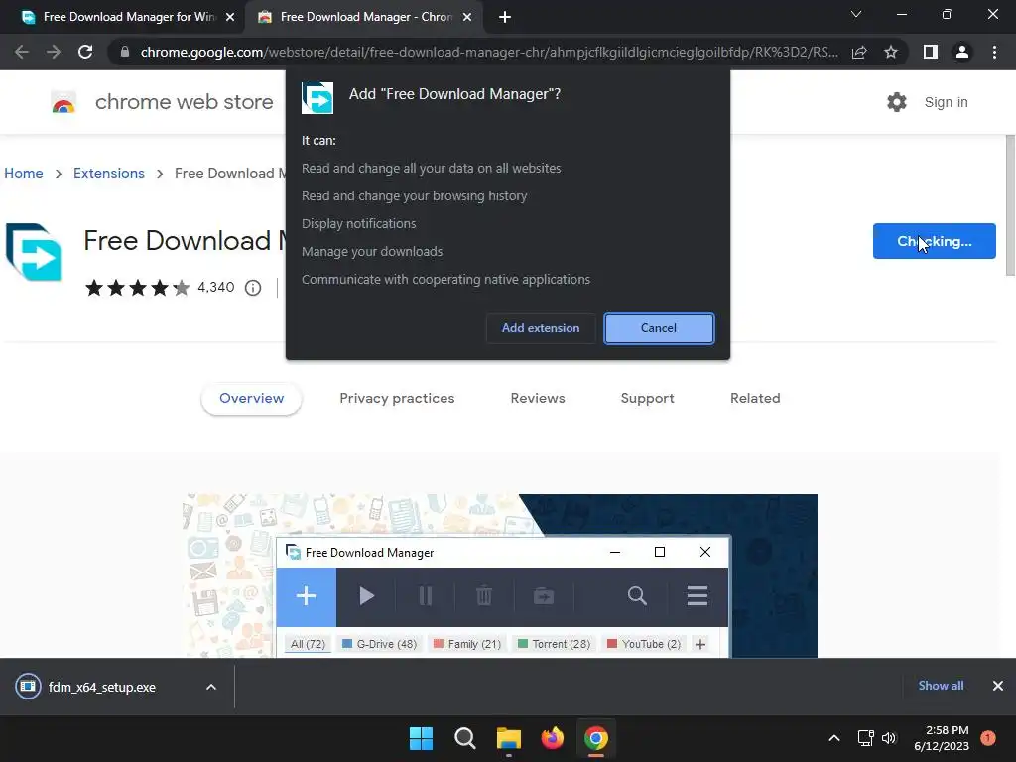
Task: Open Extensions breadcrumb link
Action: [x=109, y=173]
